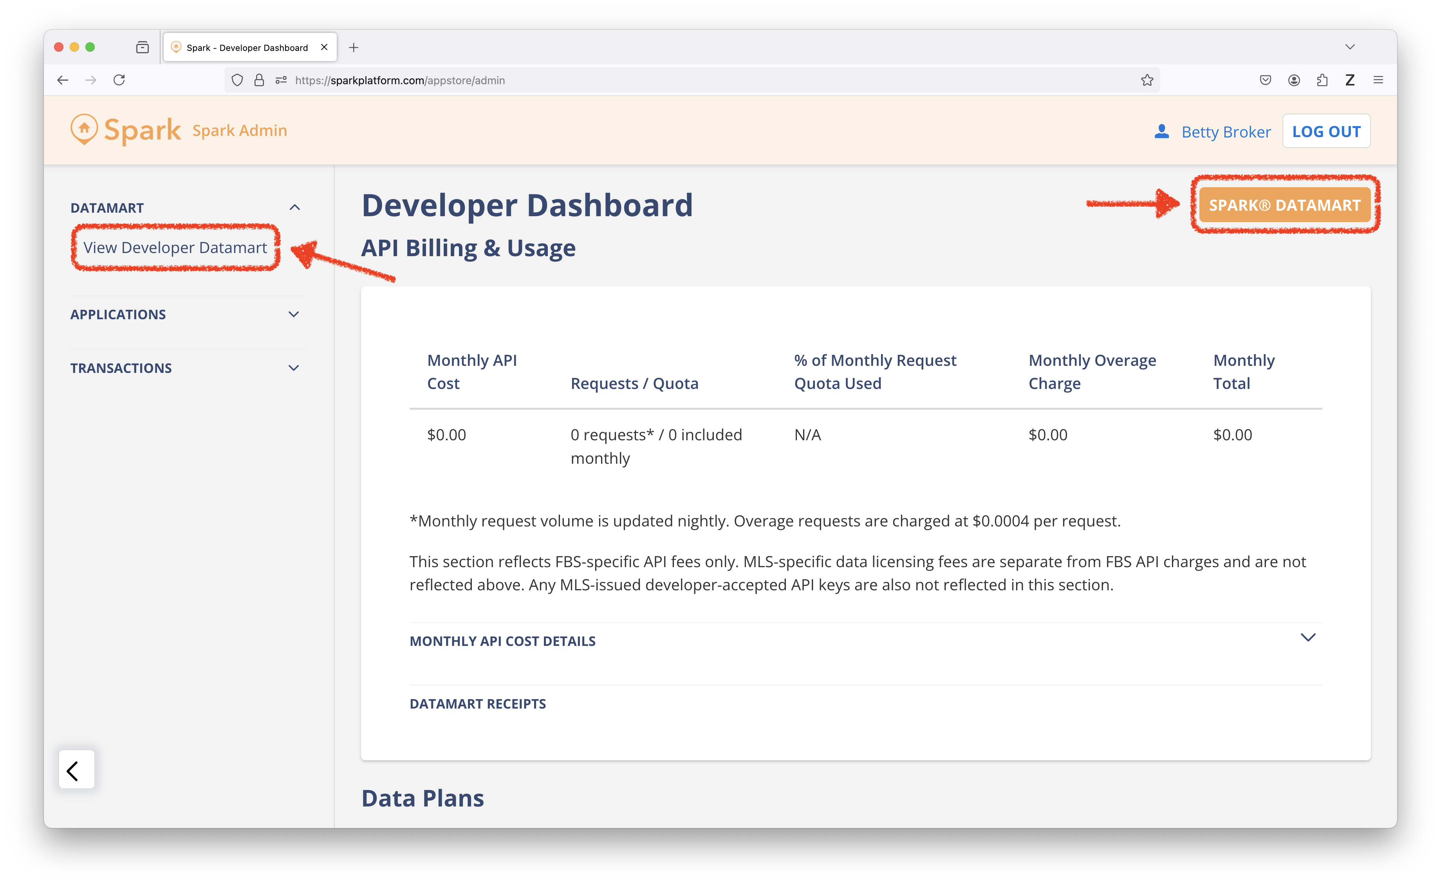This screenshot has width=1441, height=886.
Task: Open Firefox View tab overview icon
Action: pos(143,47)
